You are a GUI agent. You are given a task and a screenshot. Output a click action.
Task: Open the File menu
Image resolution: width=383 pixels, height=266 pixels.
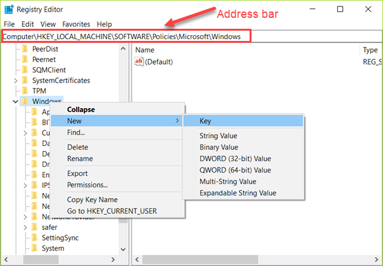pyautogui.click(x=10, y=24)
